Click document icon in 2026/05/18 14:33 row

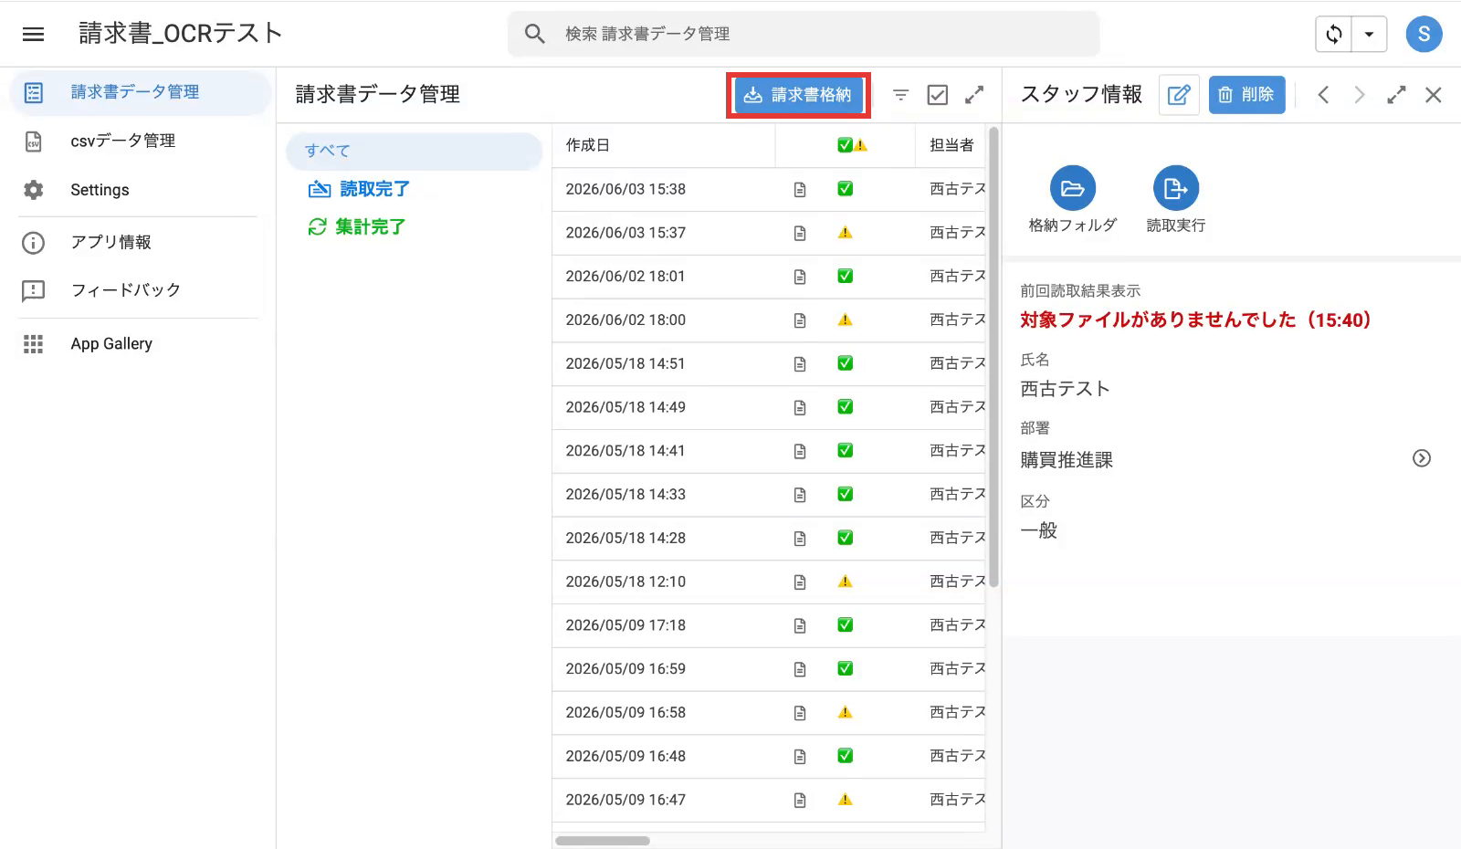point(800,495)
